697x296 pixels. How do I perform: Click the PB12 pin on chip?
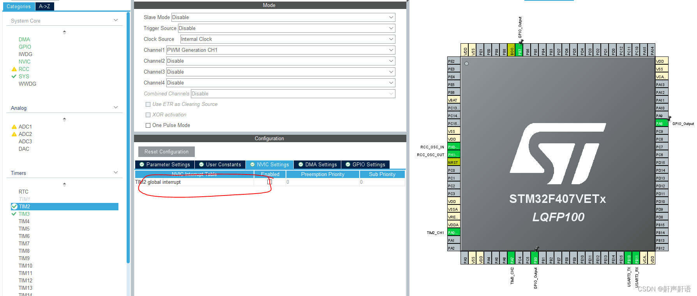[x=662, y=248]
